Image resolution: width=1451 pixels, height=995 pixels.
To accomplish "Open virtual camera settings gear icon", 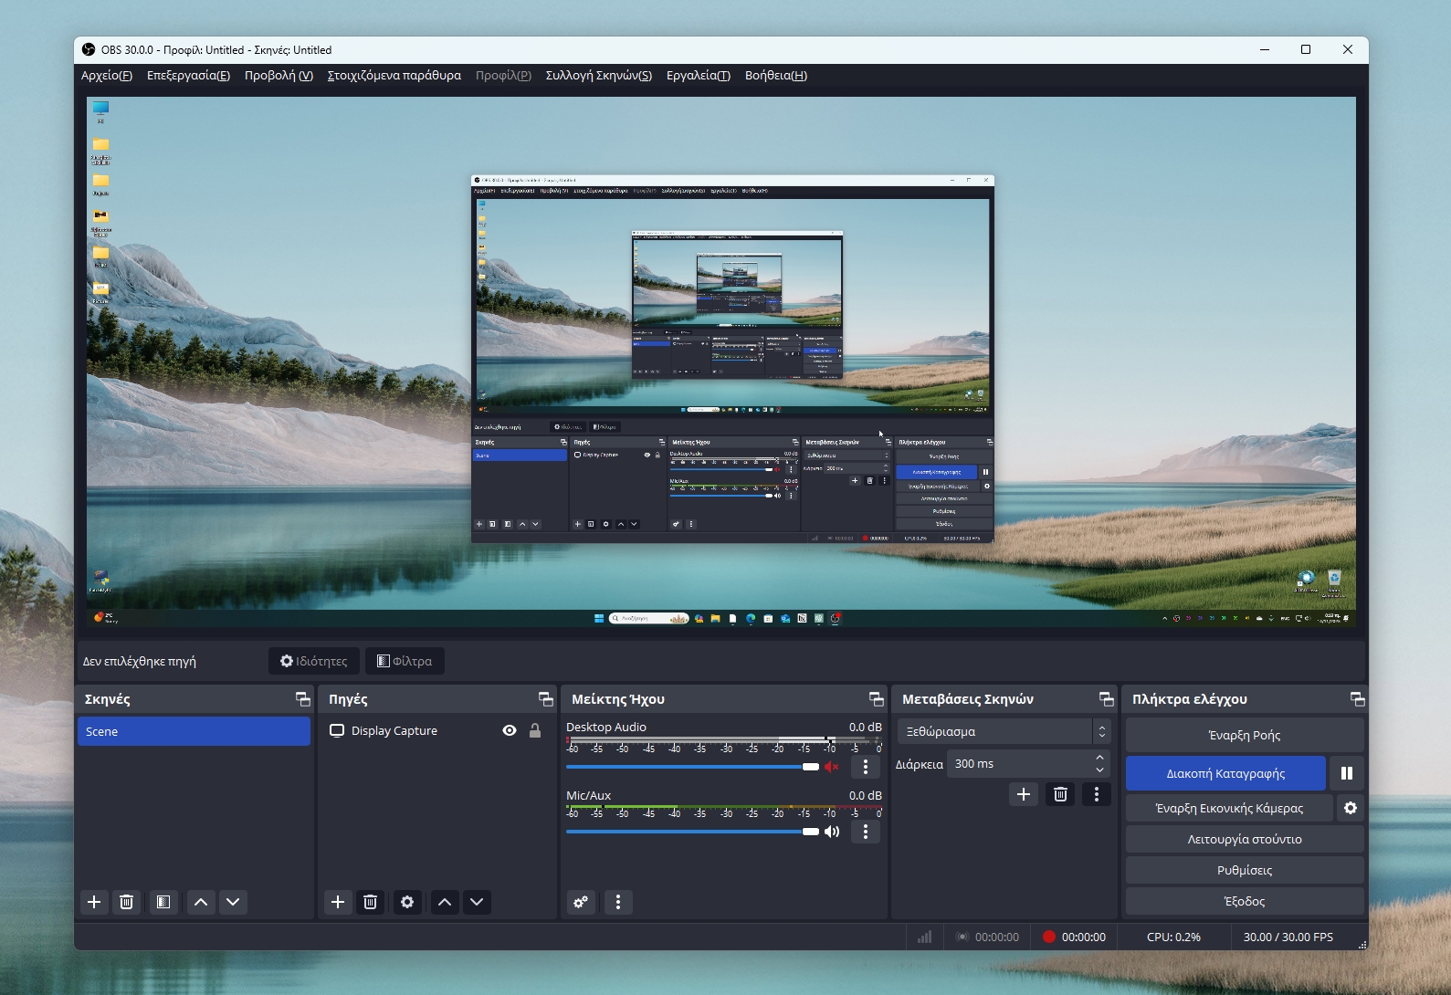I will pos(1350,808).
